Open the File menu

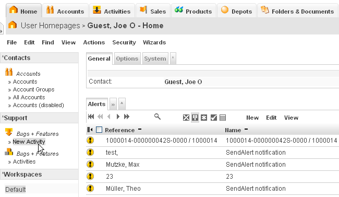pyautogui.click(x=11, y=42)
